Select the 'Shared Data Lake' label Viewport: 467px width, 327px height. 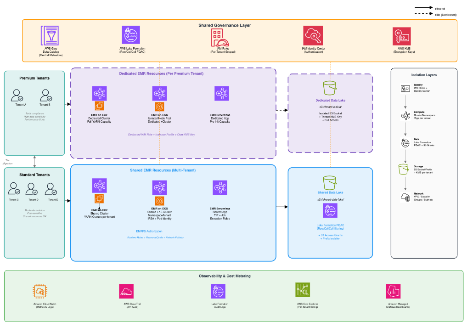click(330, 193)
